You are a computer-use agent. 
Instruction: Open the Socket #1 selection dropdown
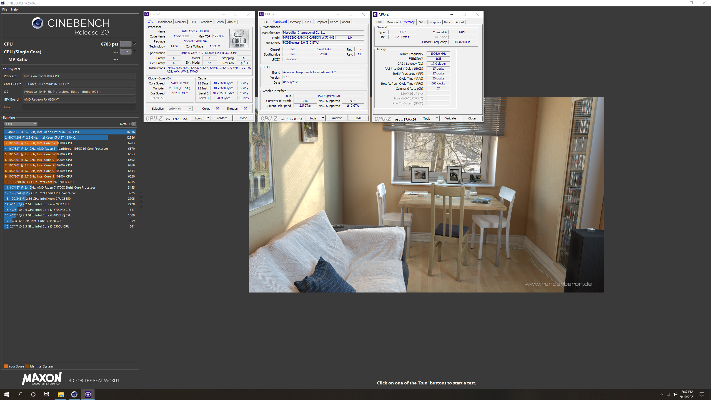tap(179, 109)
